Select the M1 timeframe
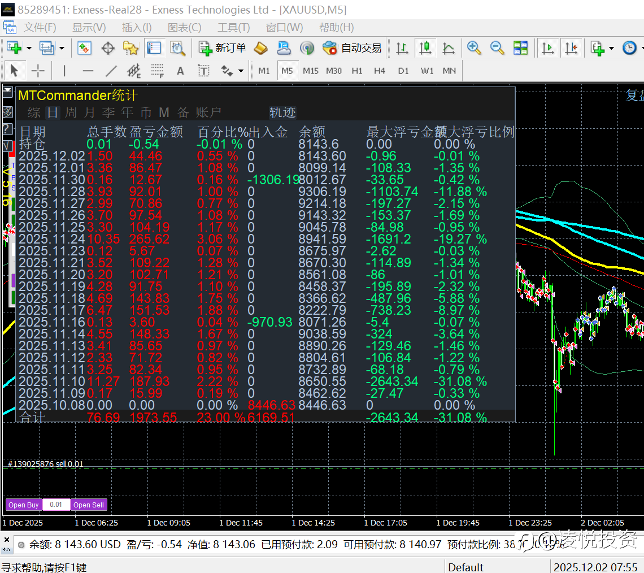 click(x=264, y=71)
